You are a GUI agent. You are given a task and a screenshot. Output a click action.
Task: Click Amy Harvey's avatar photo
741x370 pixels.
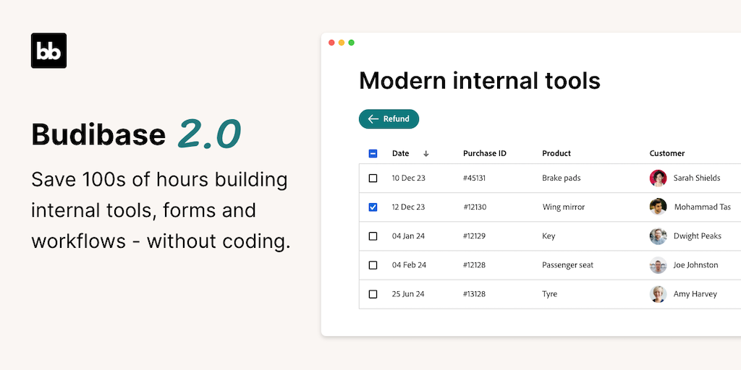[658, 294]
